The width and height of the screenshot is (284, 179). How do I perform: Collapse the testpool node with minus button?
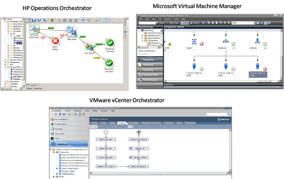[x=234, y=48]
